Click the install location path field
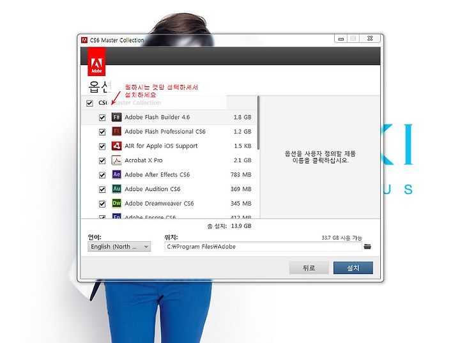 click(x=263, y=247)
